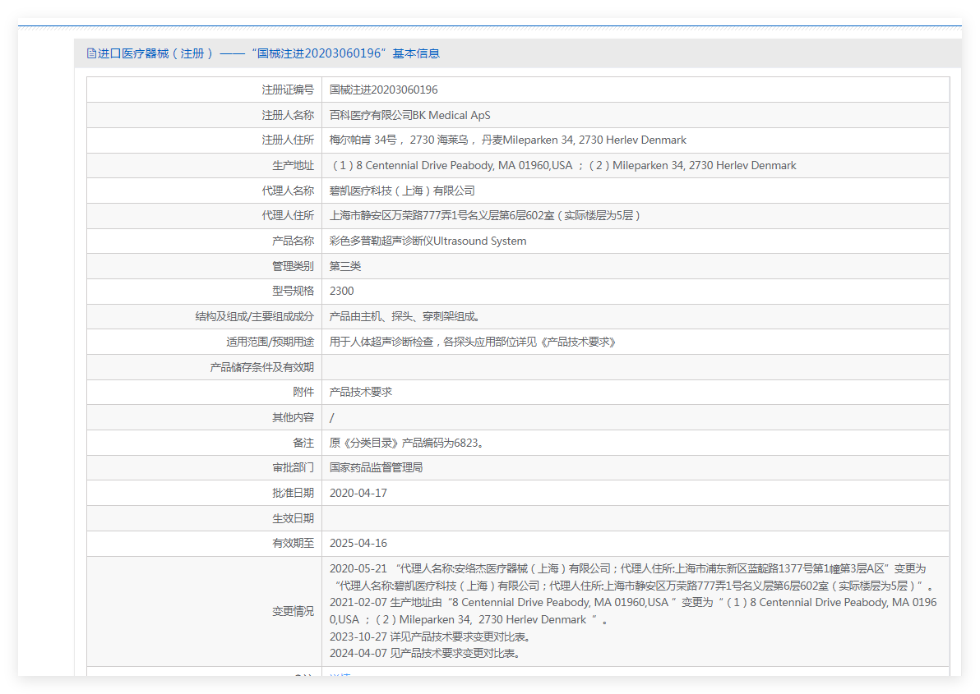Select intended use text 用于人体超声诊断检查
The image size is (980, 694).
click(473, 342)
